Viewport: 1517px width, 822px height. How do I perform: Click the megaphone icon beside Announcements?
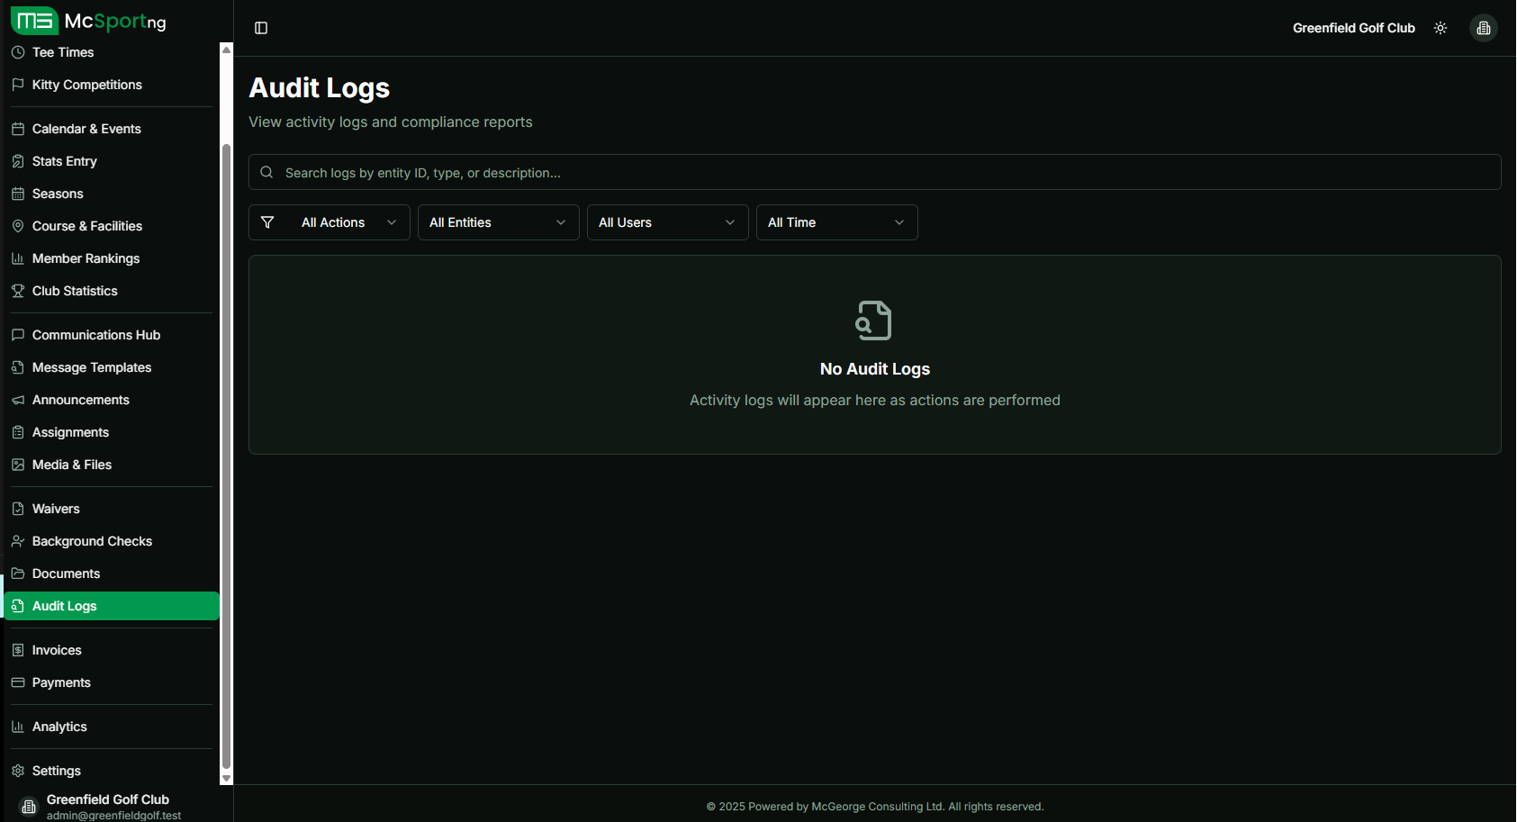18,400
